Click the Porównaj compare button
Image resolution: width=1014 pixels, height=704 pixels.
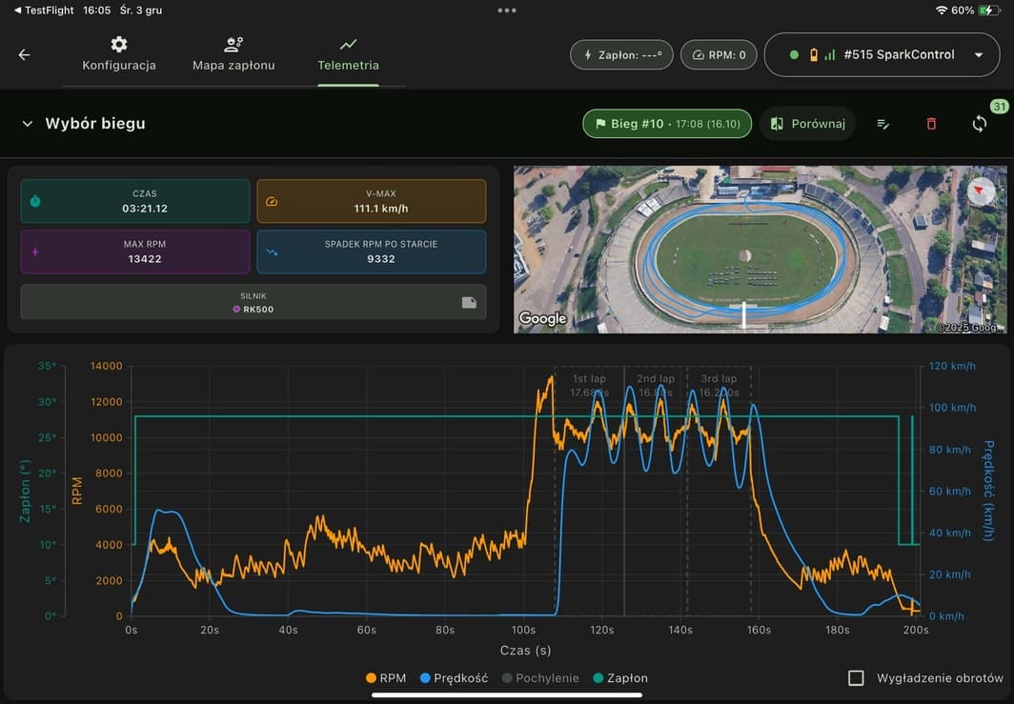point(807,124)
